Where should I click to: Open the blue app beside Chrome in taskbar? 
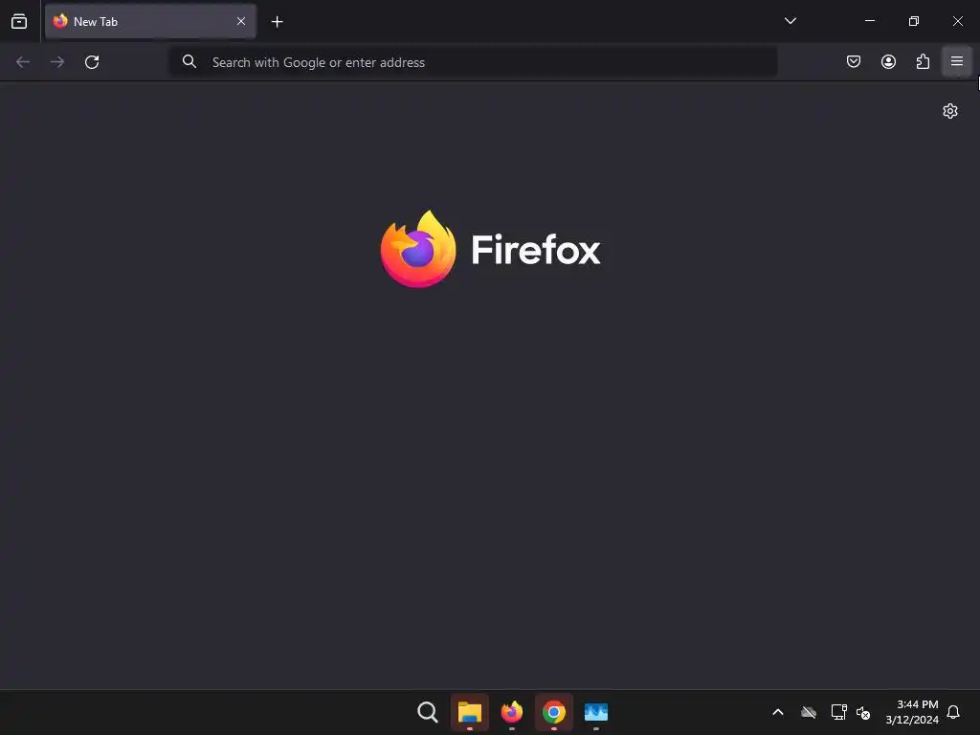[595, 712]
